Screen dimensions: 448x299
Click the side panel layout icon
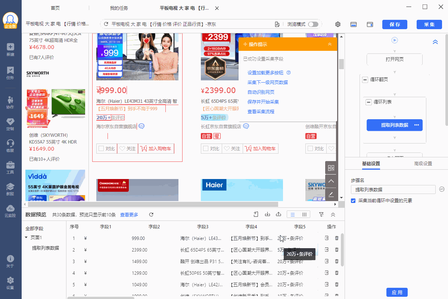click(370, 24)
